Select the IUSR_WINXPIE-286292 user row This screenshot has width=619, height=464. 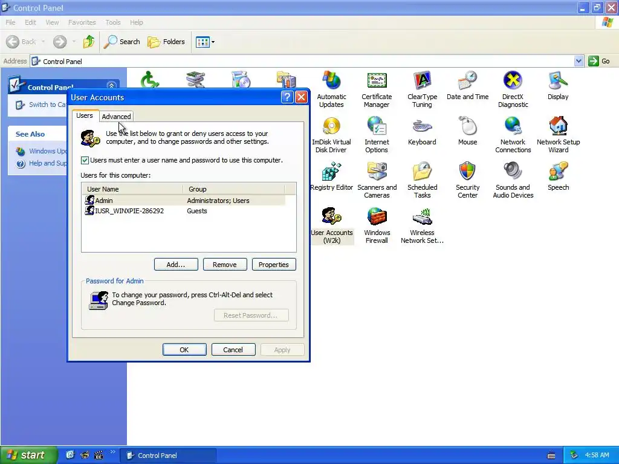tap(184, 211)
